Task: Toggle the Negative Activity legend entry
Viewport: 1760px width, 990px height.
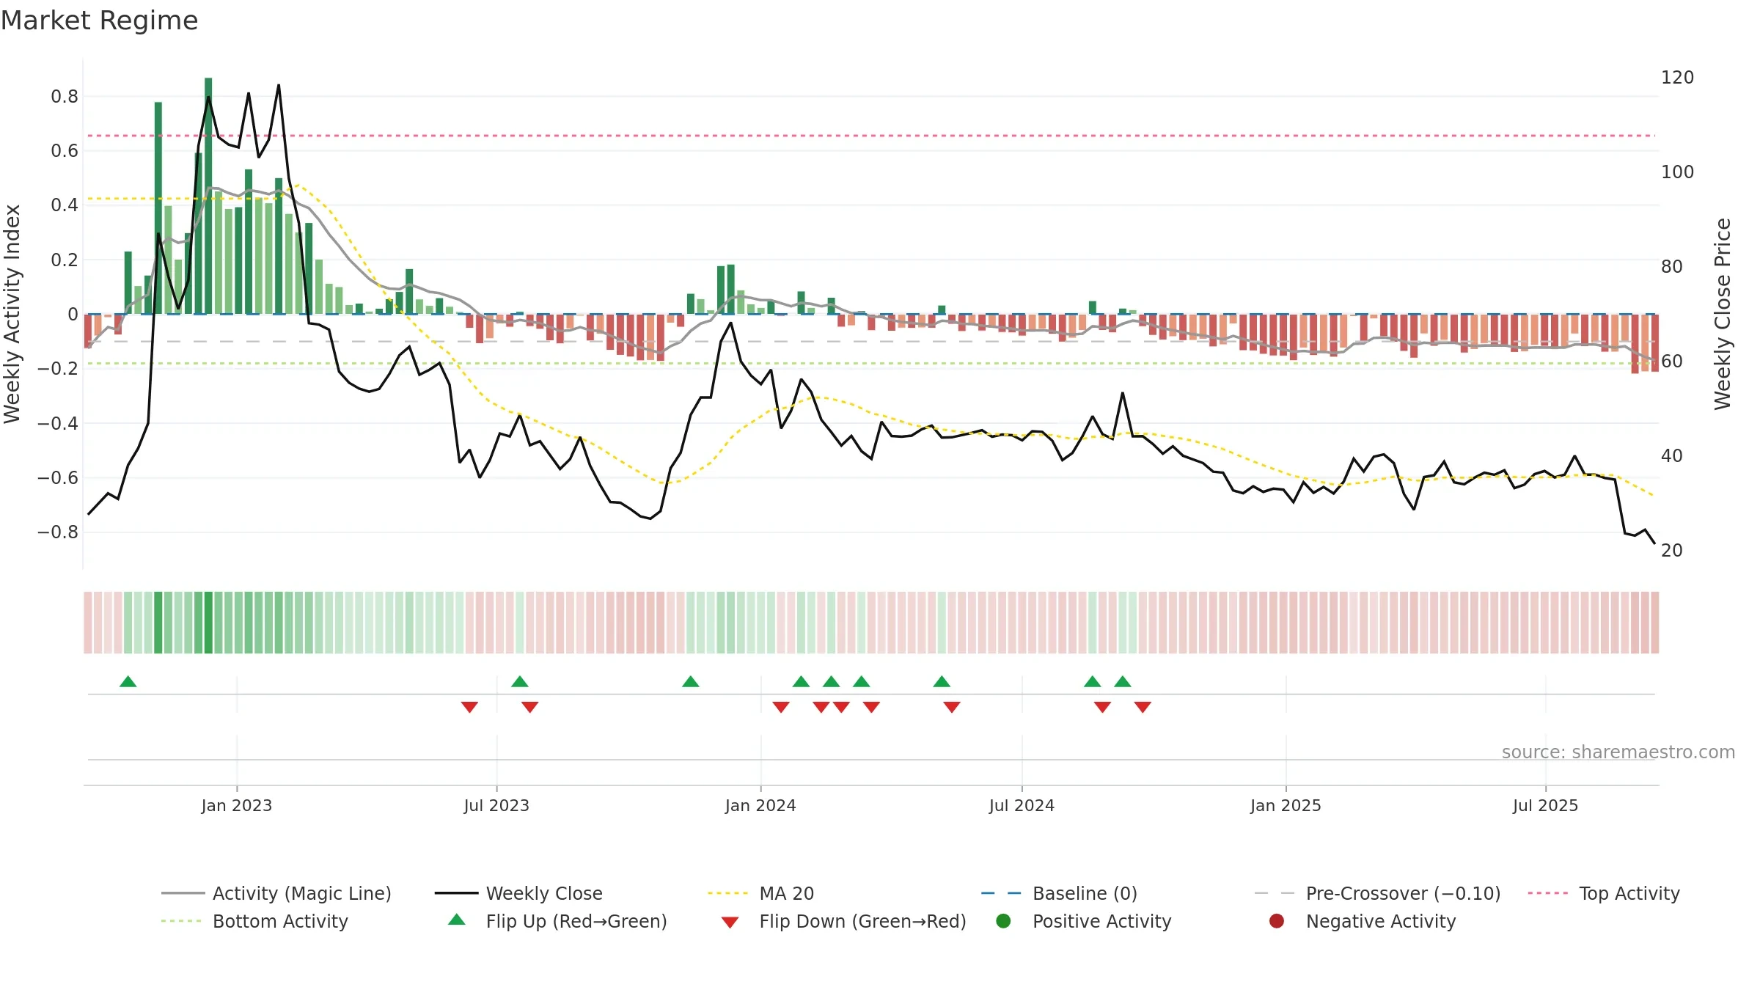Action: (1363, 921)
